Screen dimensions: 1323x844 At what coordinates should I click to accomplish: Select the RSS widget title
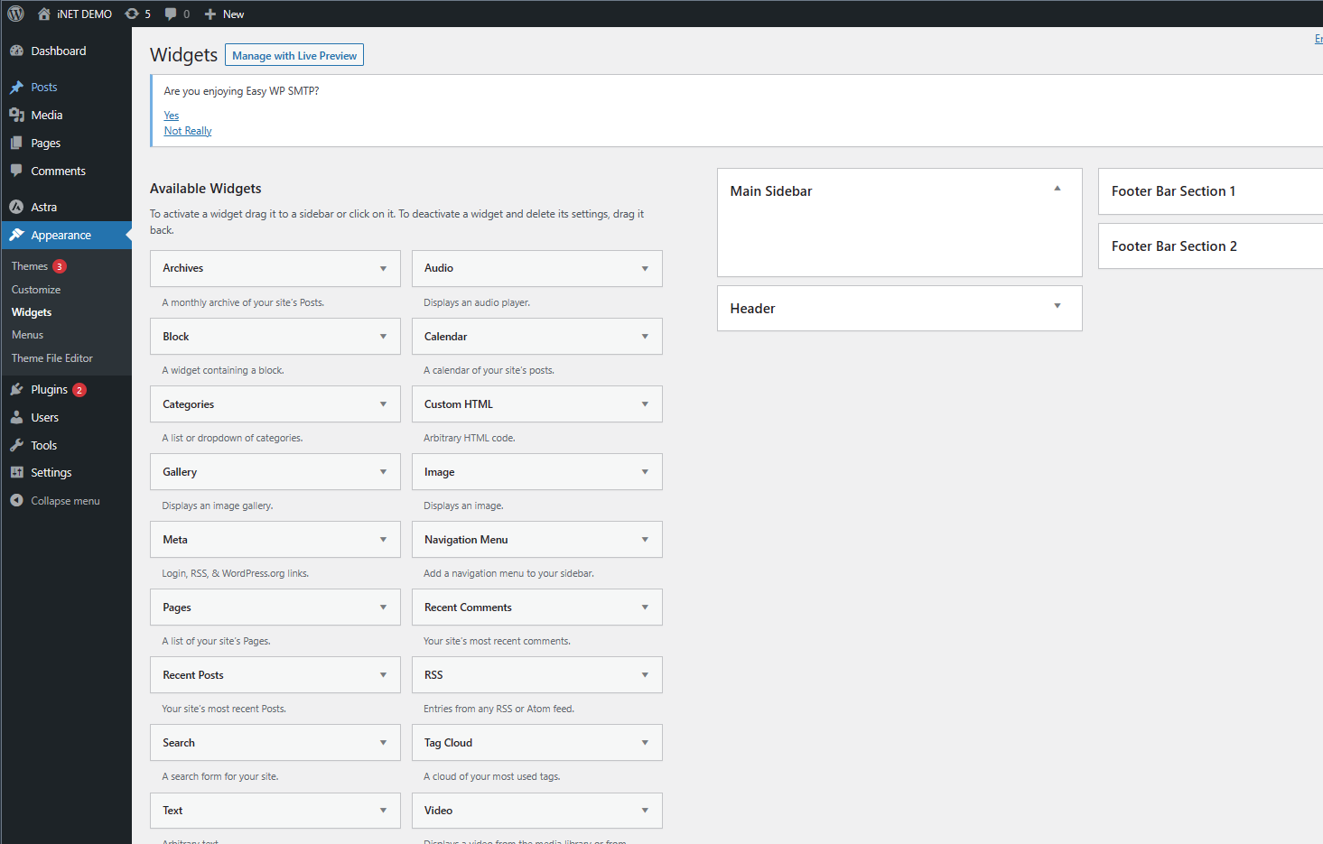[x=433, y=675]
